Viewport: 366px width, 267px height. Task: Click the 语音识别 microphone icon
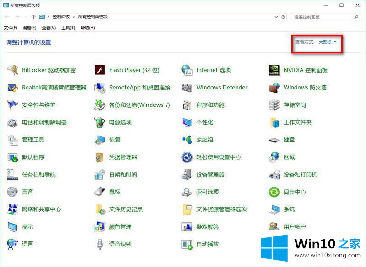100,244
